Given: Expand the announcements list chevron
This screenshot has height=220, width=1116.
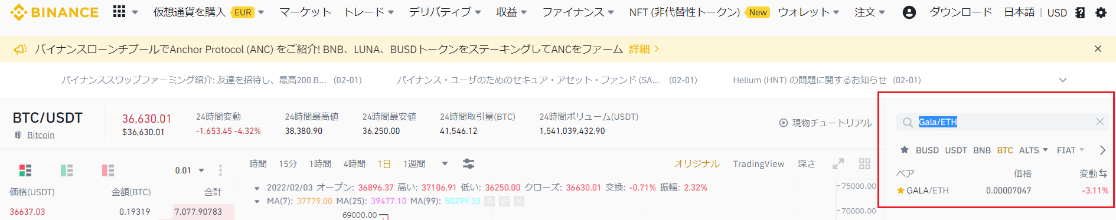Looking at the screenshot, I should click(1063, 80).
